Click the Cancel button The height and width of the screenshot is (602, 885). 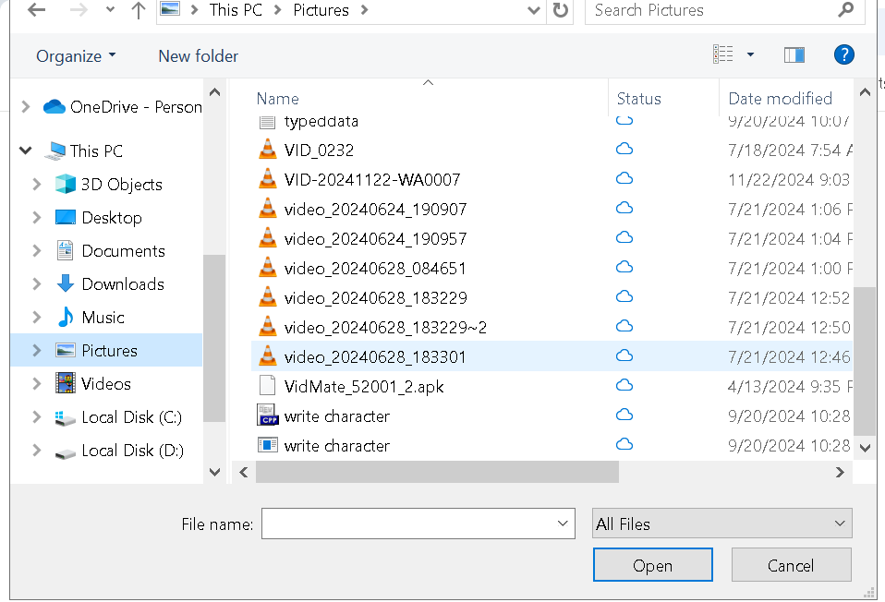[791, 565]
